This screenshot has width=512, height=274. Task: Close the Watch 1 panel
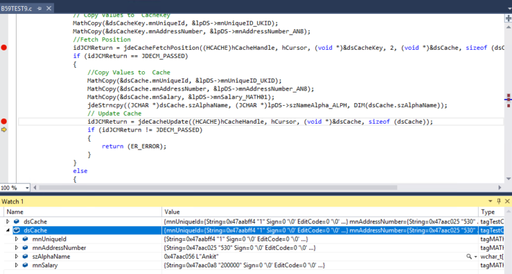click(507, 202)
